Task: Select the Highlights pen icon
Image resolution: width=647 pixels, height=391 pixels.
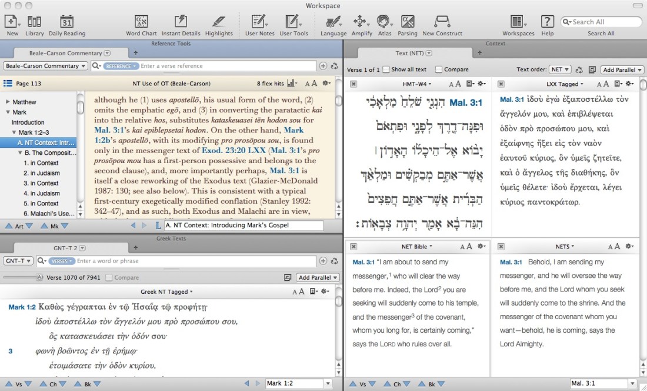Action: pyautogui.click(x=219, y=22)
